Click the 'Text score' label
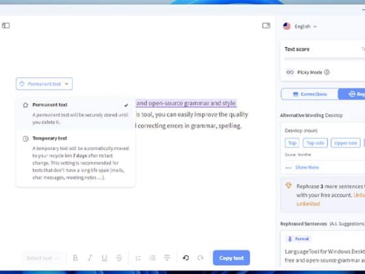365x274 pixels. [x=297, y=49]
